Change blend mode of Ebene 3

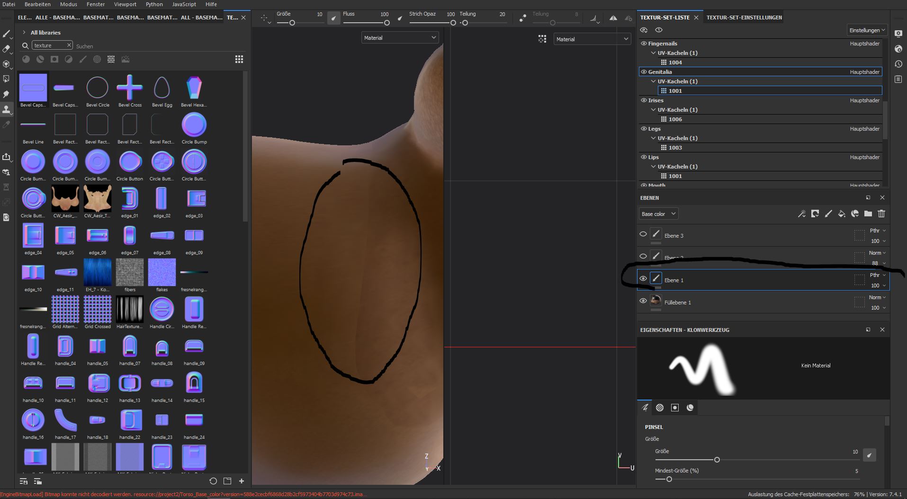point(878,231)
